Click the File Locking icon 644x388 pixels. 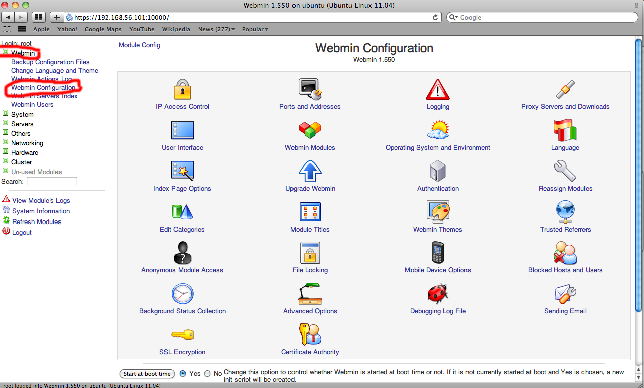[310, 253]
